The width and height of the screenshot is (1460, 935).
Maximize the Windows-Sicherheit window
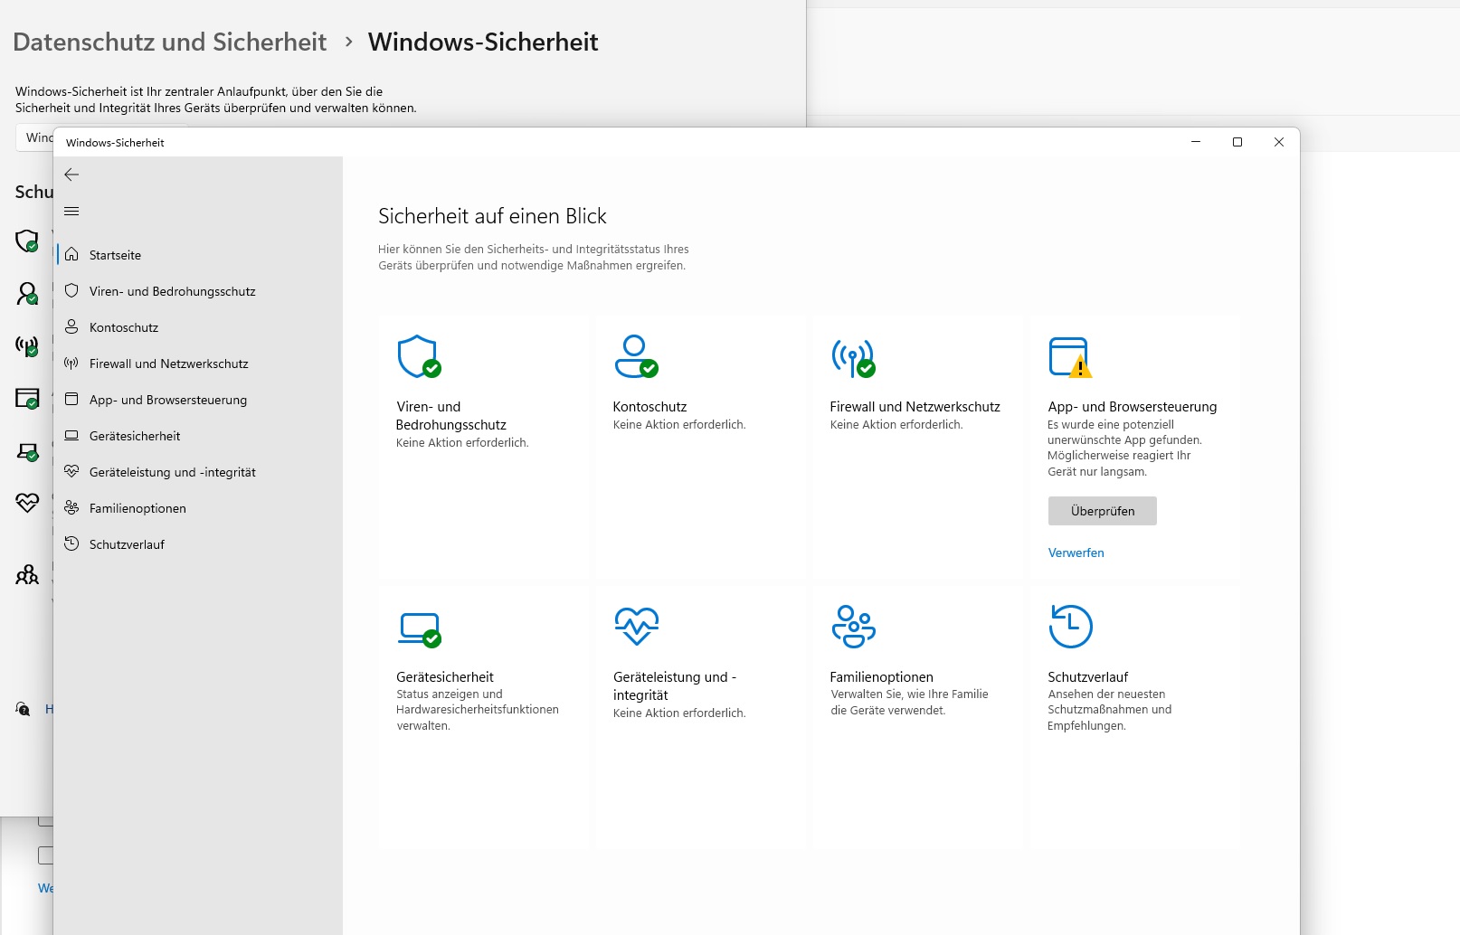(x=1237, y=142)
